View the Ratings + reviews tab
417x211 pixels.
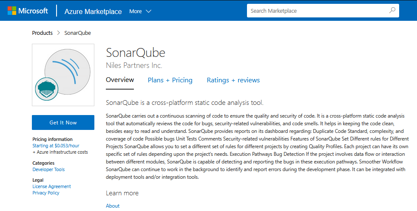[233, 80]
